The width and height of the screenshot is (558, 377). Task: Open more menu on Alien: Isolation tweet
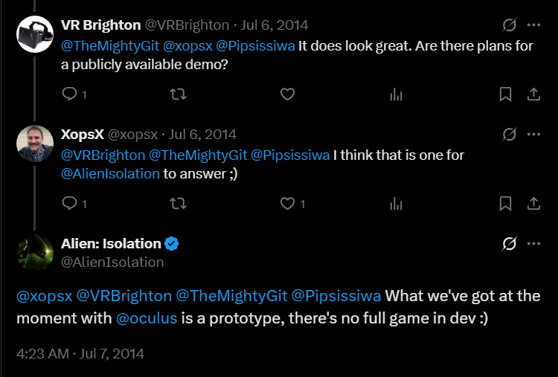pos(533,243)
